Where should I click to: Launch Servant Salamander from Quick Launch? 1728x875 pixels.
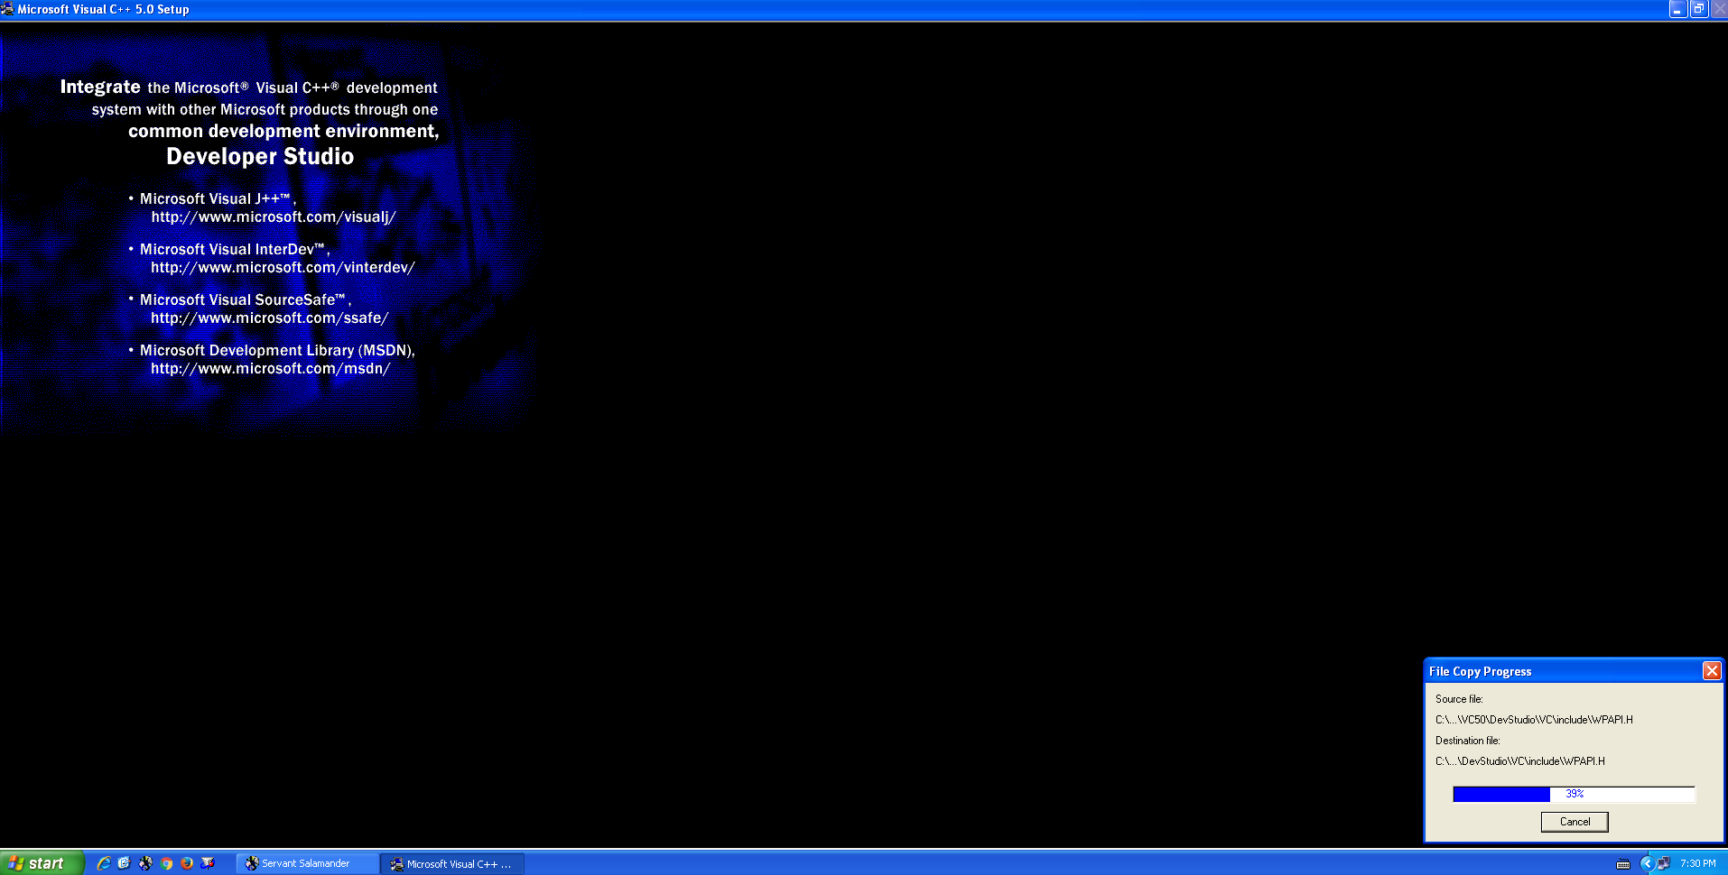[x=145, y=863]
